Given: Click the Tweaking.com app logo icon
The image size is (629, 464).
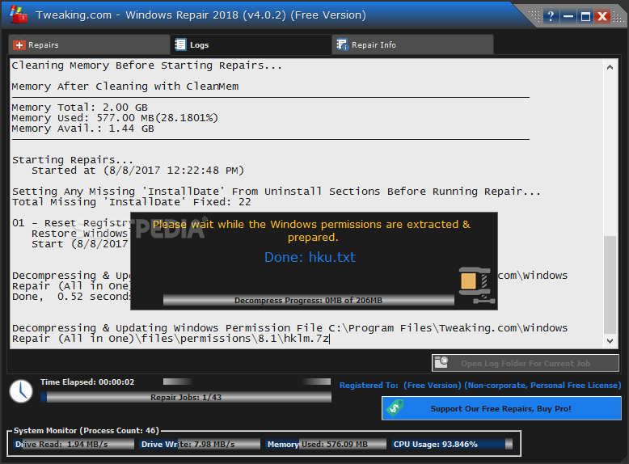Looking at the screenshot, I should 18,15.
